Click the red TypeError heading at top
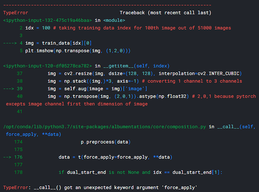The width and height of the screenshot is (259, 192). 15,13
